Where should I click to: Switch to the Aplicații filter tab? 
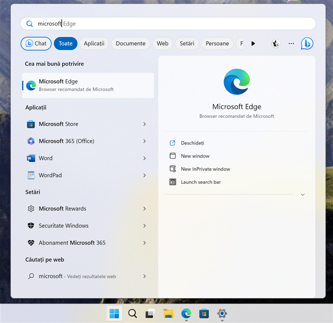(x=94, y=44)
